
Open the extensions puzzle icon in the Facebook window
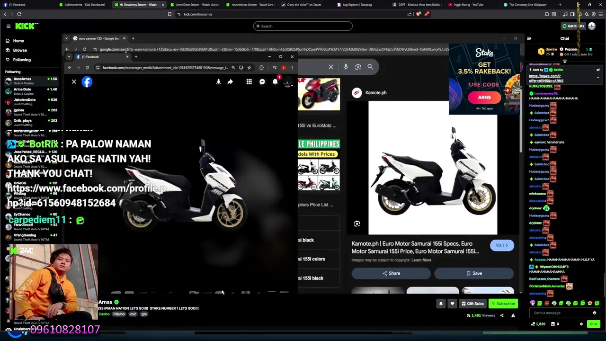click(261, 67)
